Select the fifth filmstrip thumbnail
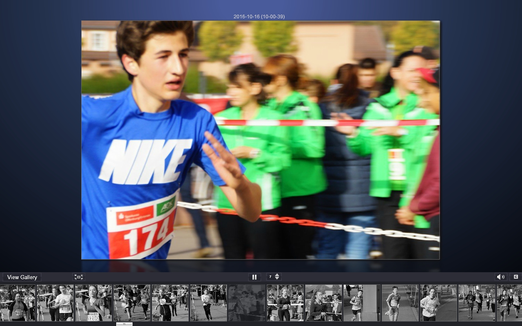This screenshot has width=522, height=326. pyautogui.click(x=170, y=303)
